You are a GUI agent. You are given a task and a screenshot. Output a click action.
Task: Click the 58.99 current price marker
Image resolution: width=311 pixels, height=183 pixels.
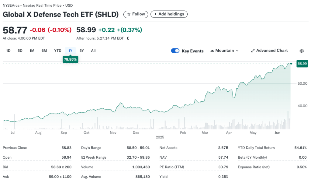pyautogui.click(x=302, y=64)
